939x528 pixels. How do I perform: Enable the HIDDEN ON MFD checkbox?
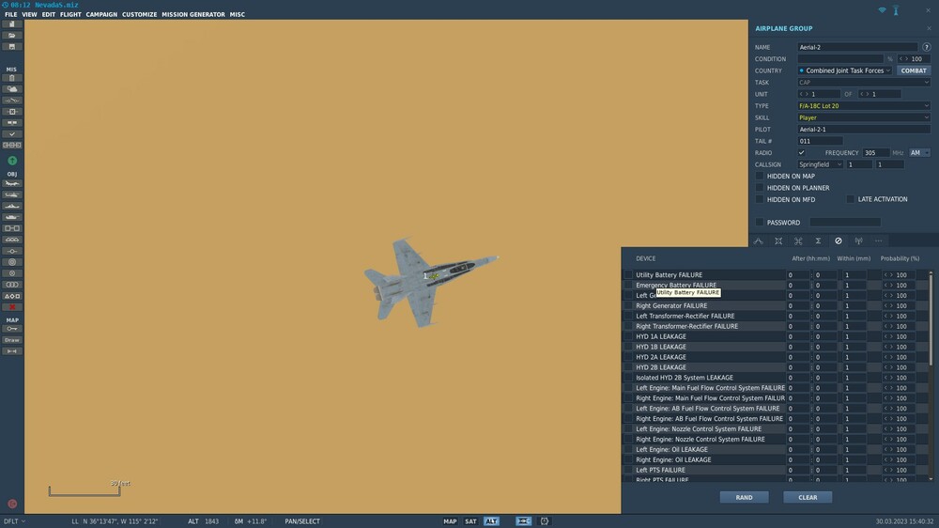tap(760, 199)
